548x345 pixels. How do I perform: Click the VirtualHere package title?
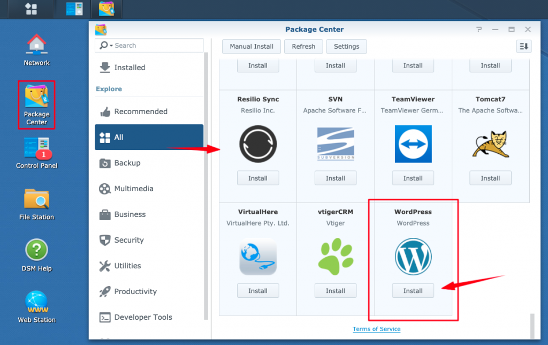pyautogui.click(x=258, y=212)
